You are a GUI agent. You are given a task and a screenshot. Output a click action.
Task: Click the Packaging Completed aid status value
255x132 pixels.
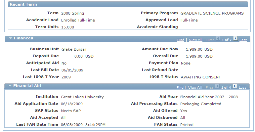coord(201,104)
